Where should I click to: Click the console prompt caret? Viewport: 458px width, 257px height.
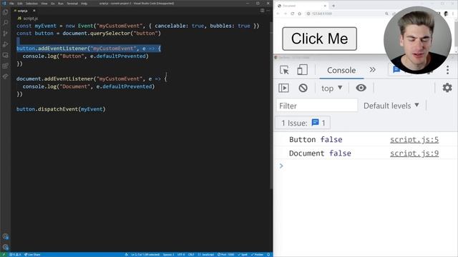pyautogui.click(x=281, y=166)
